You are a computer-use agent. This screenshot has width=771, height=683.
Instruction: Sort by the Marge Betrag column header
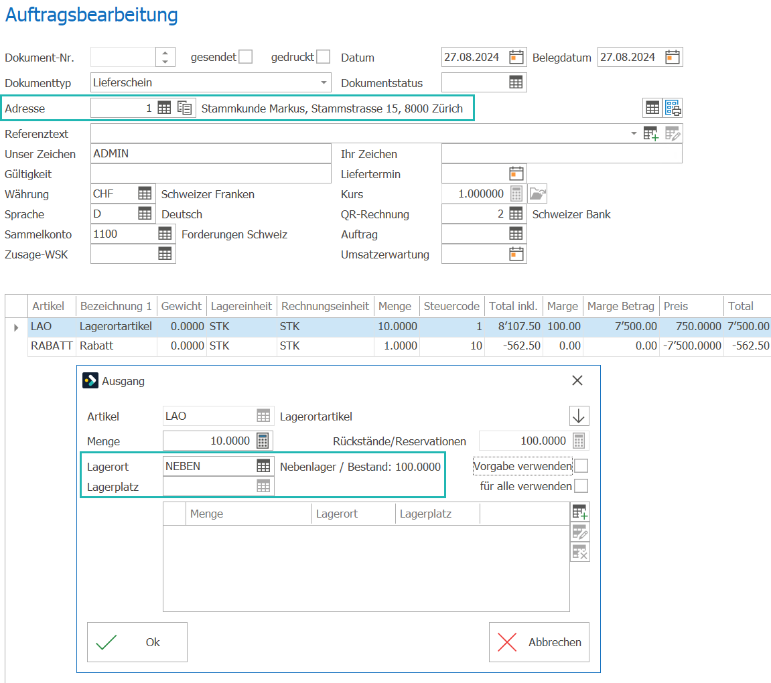click(620, 306)
